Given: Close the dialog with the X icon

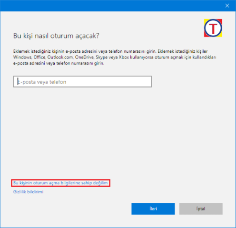Looking at the screenshot, I should (x=227, y=6).
